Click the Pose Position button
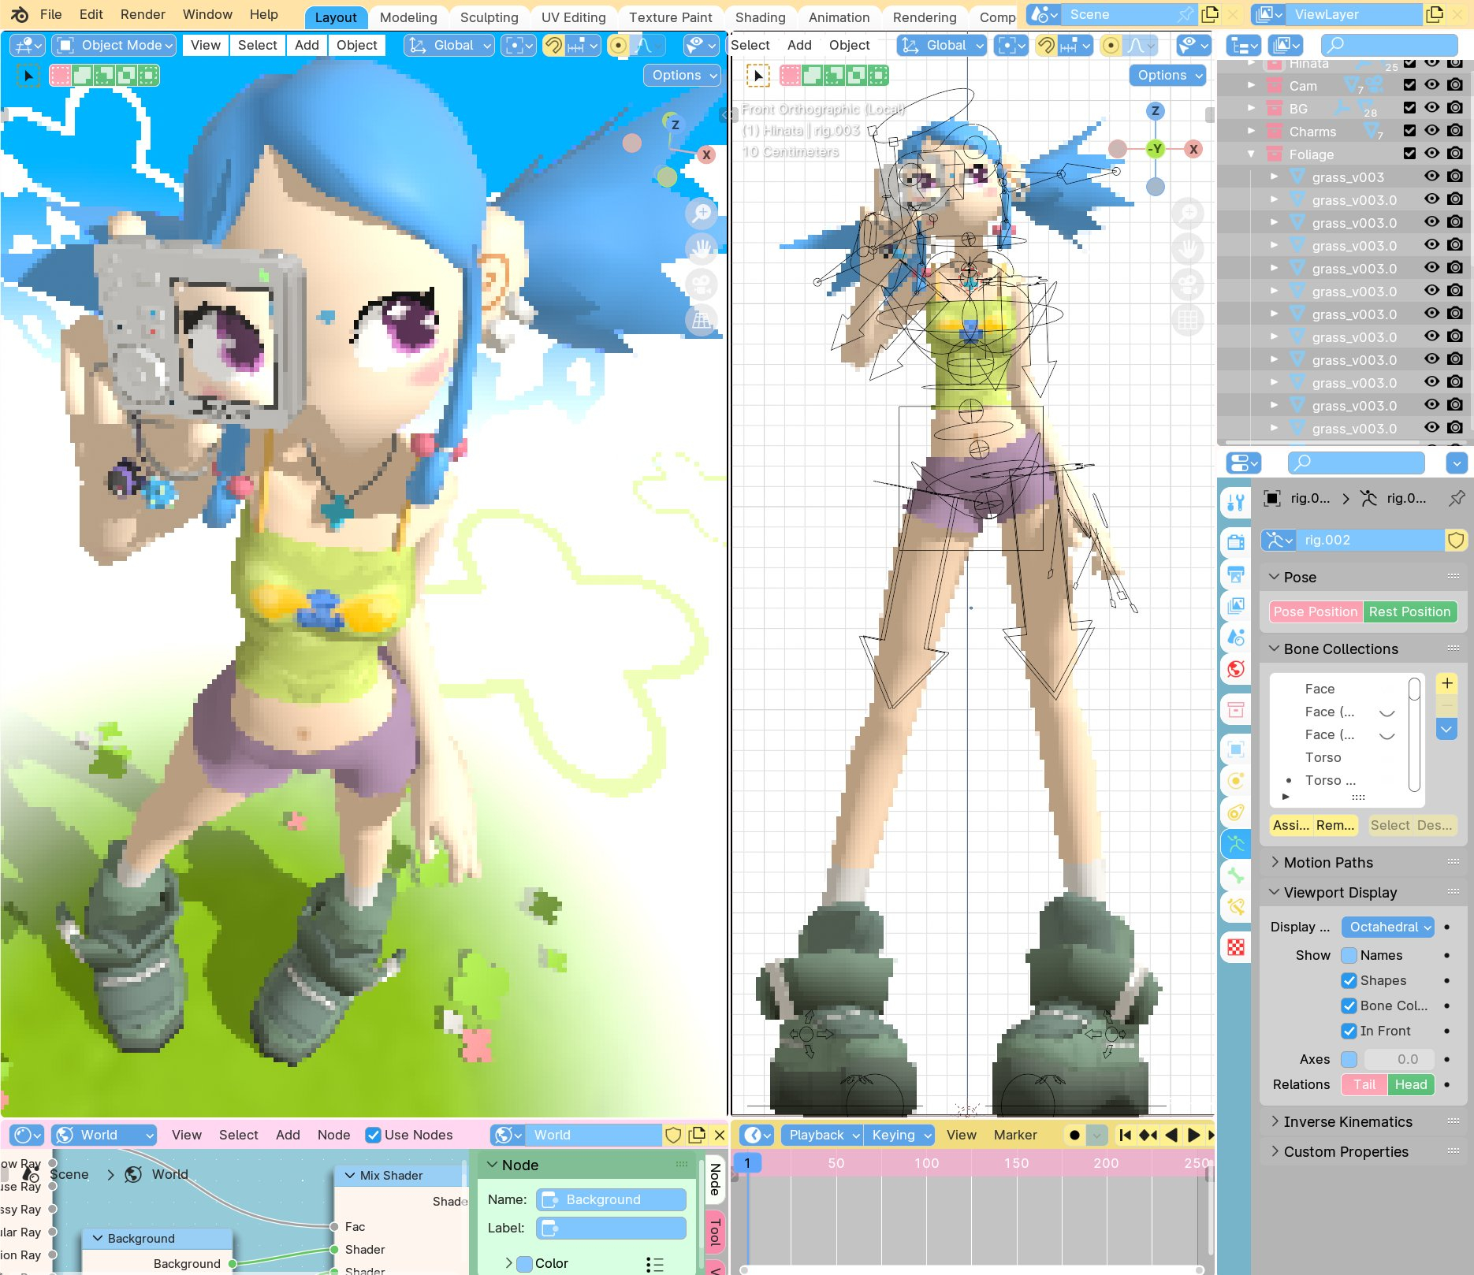This screenshot has width=1474, height=1275. click(x=1315, y=611)
